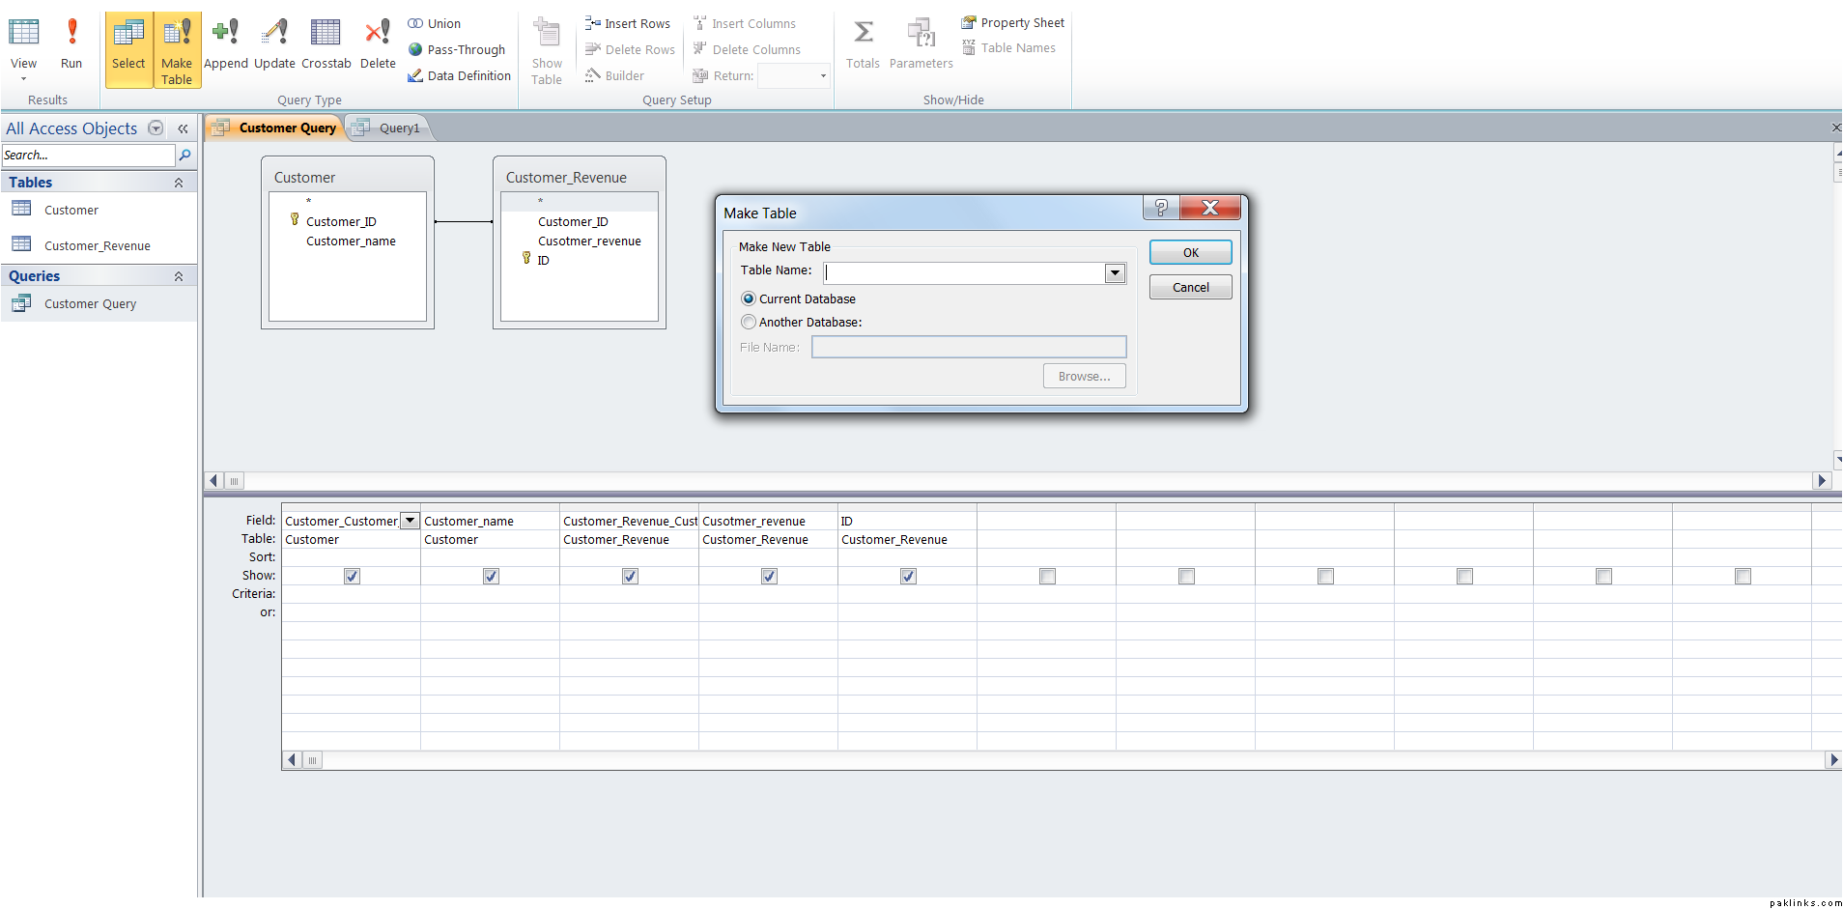Viewport: 1843px width, 909px height.
Task: Click the Delete query icon
Action: coord(378,43)
